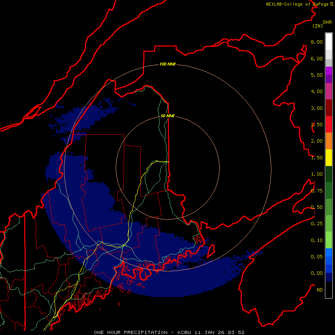Click the 3.00 legend value
This screenshot has width=335, height=335.
(317, 108)
